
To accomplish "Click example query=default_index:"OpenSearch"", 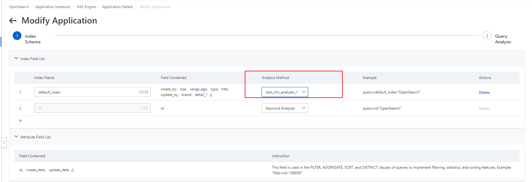I will click(x=392, y=92).
